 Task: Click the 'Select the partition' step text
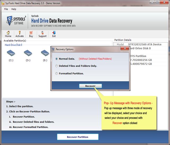tap(20, 106)
